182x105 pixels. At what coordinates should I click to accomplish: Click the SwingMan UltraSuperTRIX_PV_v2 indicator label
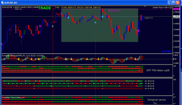point(23,56)
